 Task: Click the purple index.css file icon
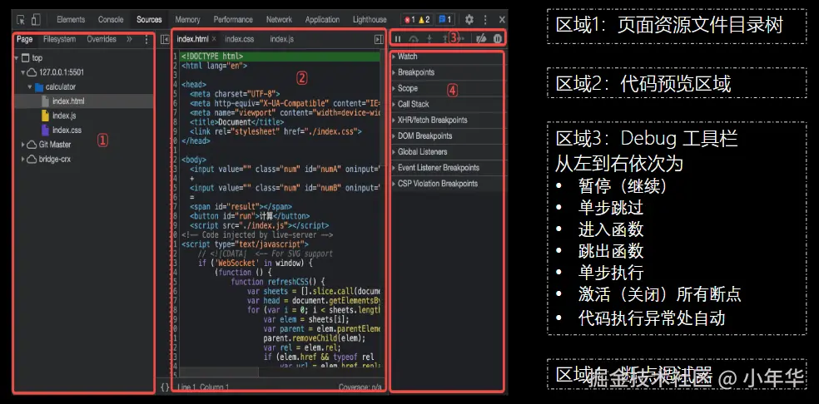[45, 130]
